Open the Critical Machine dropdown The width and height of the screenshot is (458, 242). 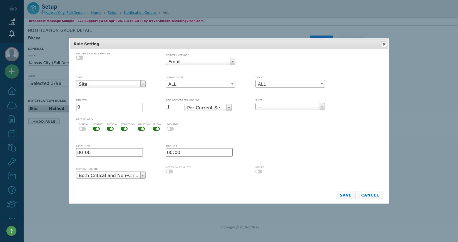point(111,175)
